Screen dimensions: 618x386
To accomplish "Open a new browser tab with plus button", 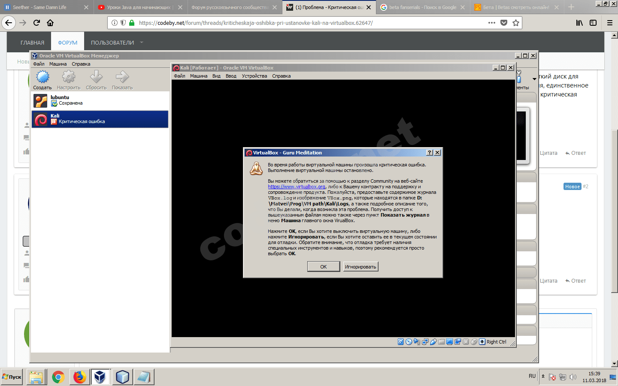I will [571, 7].
